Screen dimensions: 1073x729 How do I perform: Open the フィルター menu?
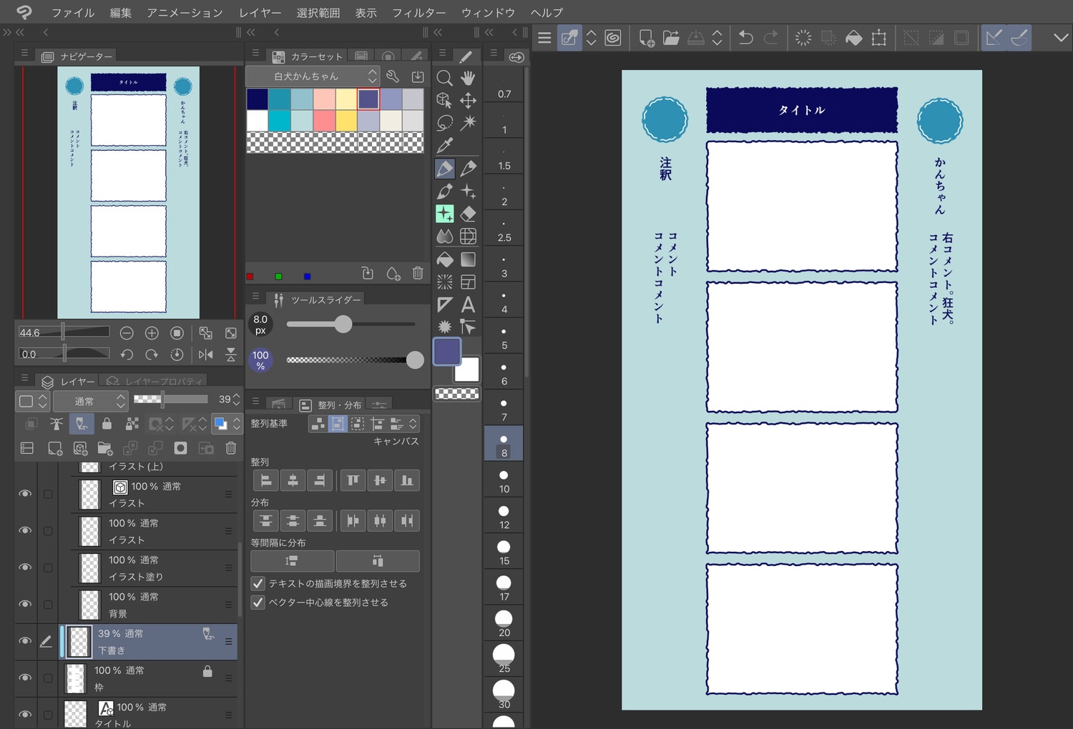click(x=418, y=13)
